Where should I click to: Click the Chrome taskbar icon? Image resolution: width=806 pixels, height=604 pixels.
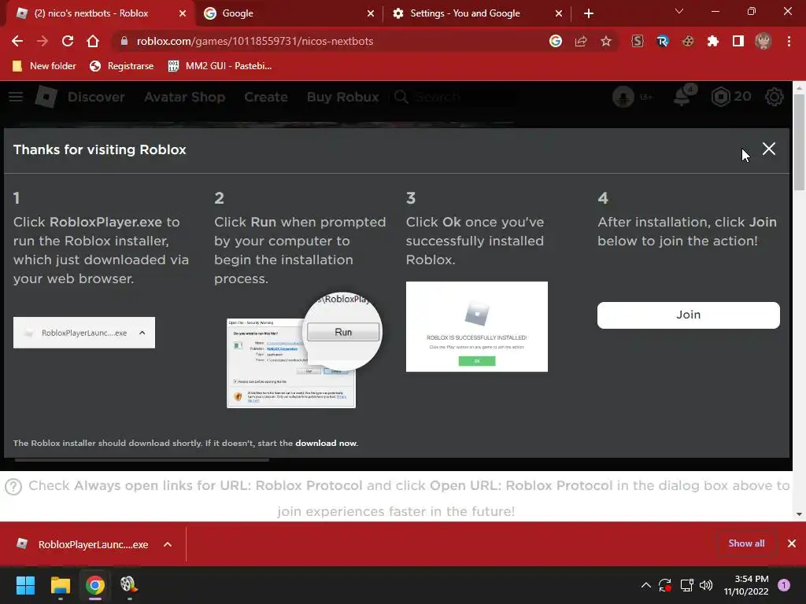click(94, 585)
